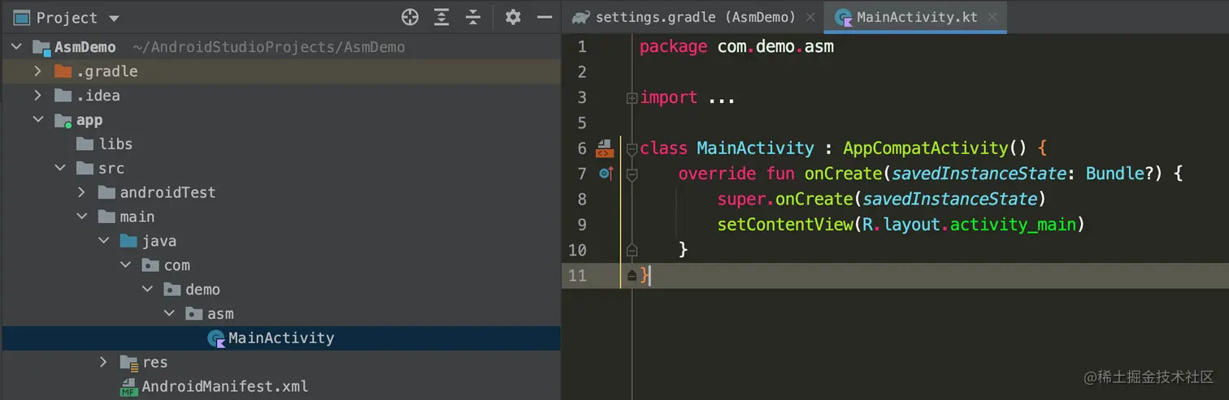Click the Expand All icon in Project panel
Viewport: 1229px width, 400px height.
coord(441,17)
